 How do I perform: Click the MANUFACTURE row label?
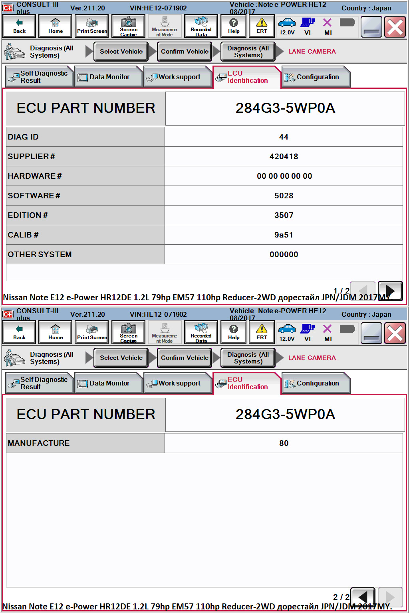point(39,443)
